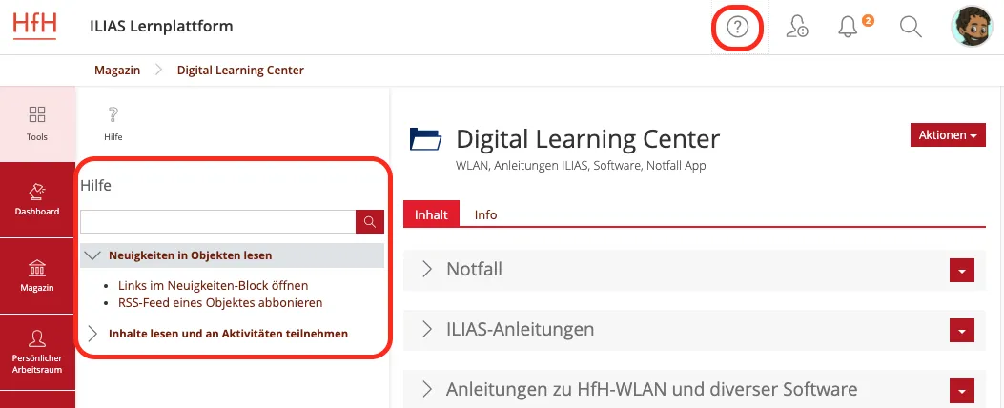Open Magazin in the sidebar

(37, 275)
